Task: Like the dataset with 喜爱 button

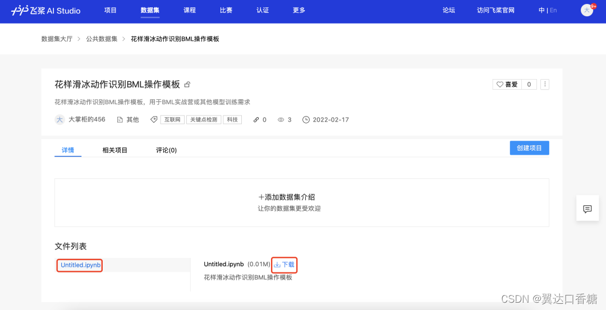Action: (507, 84)
